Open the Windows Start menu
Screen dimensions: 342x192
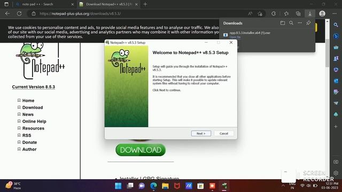pos(118,186)
